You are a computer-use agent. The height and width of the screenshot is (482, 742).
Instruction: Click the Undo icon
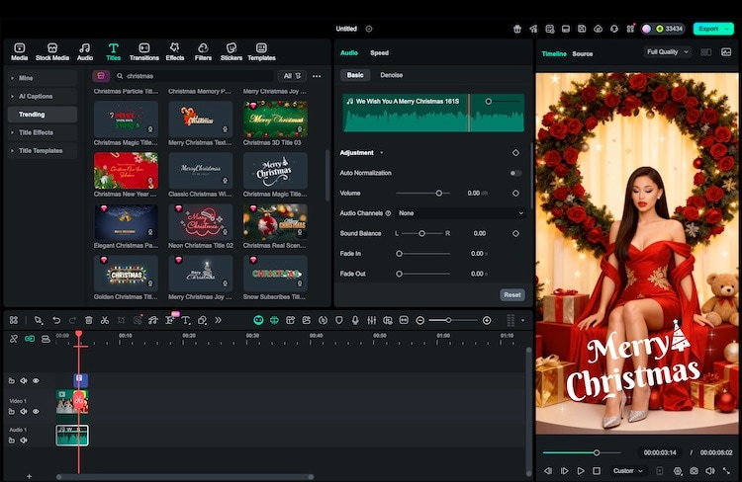[56, 320]
